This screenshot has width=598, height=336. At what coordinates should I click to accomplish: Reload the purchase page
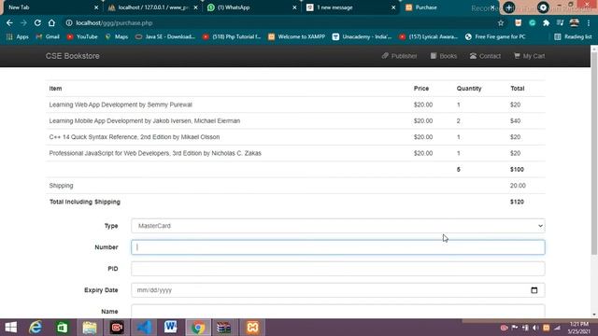(37, 23)
